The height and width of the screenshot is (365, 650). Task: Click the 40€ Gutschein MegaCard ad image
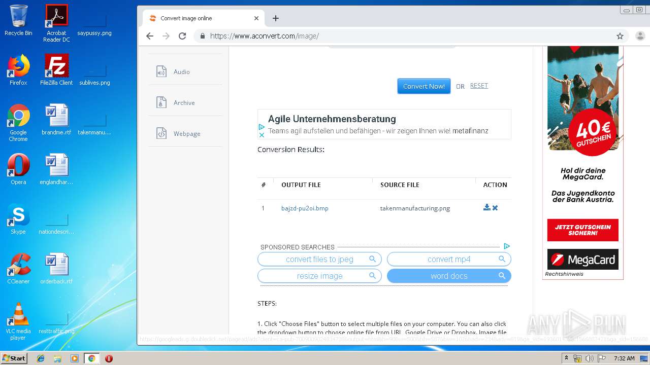tap(582, 101)
